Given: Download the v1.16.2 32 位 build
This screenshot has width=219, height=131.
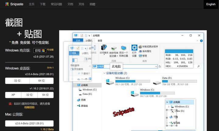Looking at the screenshot, I should coord(29,95).
